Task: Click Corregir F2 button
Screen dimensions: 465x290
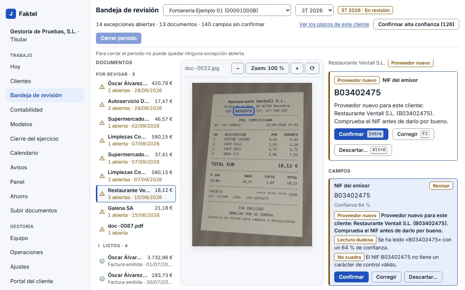Action: (413, 134)
